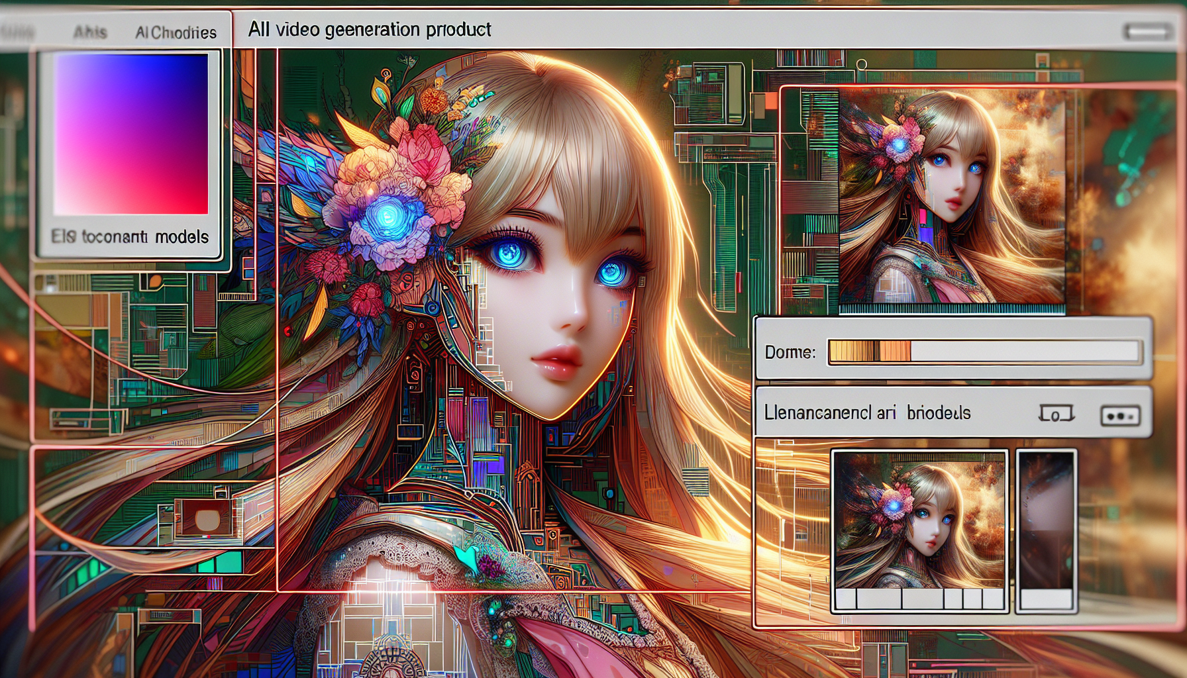
Task: Click the three-dots more options button
Action: coord(1120,416)
